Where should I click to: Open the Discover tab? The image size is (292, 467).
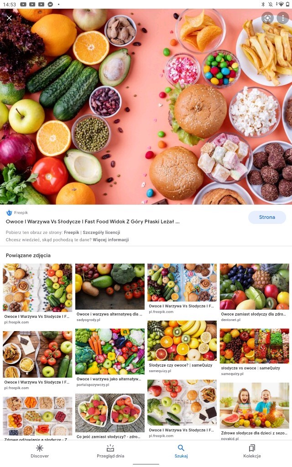[40, 451]
